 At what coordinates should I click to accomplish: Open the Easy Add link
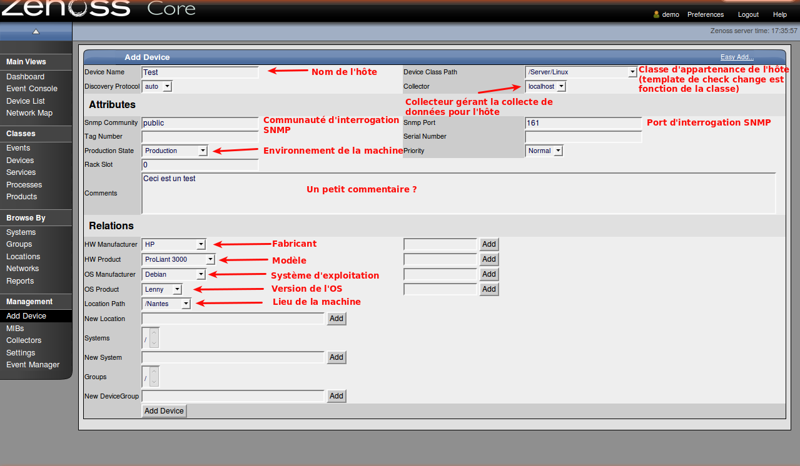point(737,57)
